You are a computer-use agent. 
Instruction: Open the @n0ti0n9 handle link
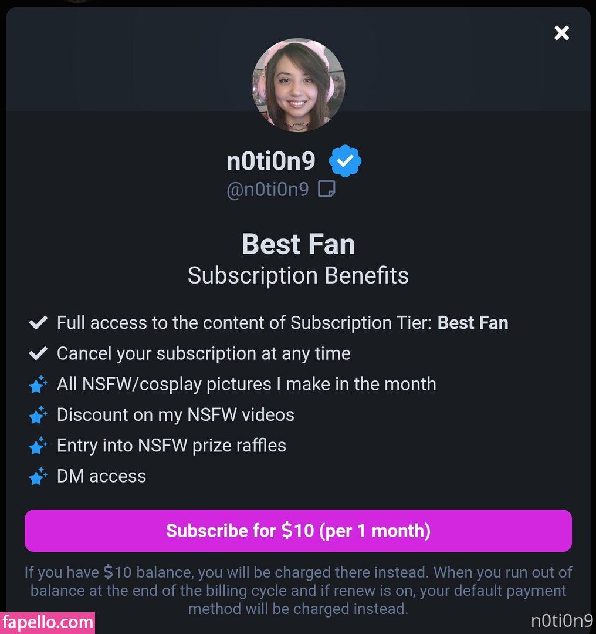coord(267,189)
